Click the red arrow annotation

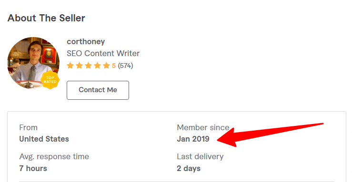point(270,135)
